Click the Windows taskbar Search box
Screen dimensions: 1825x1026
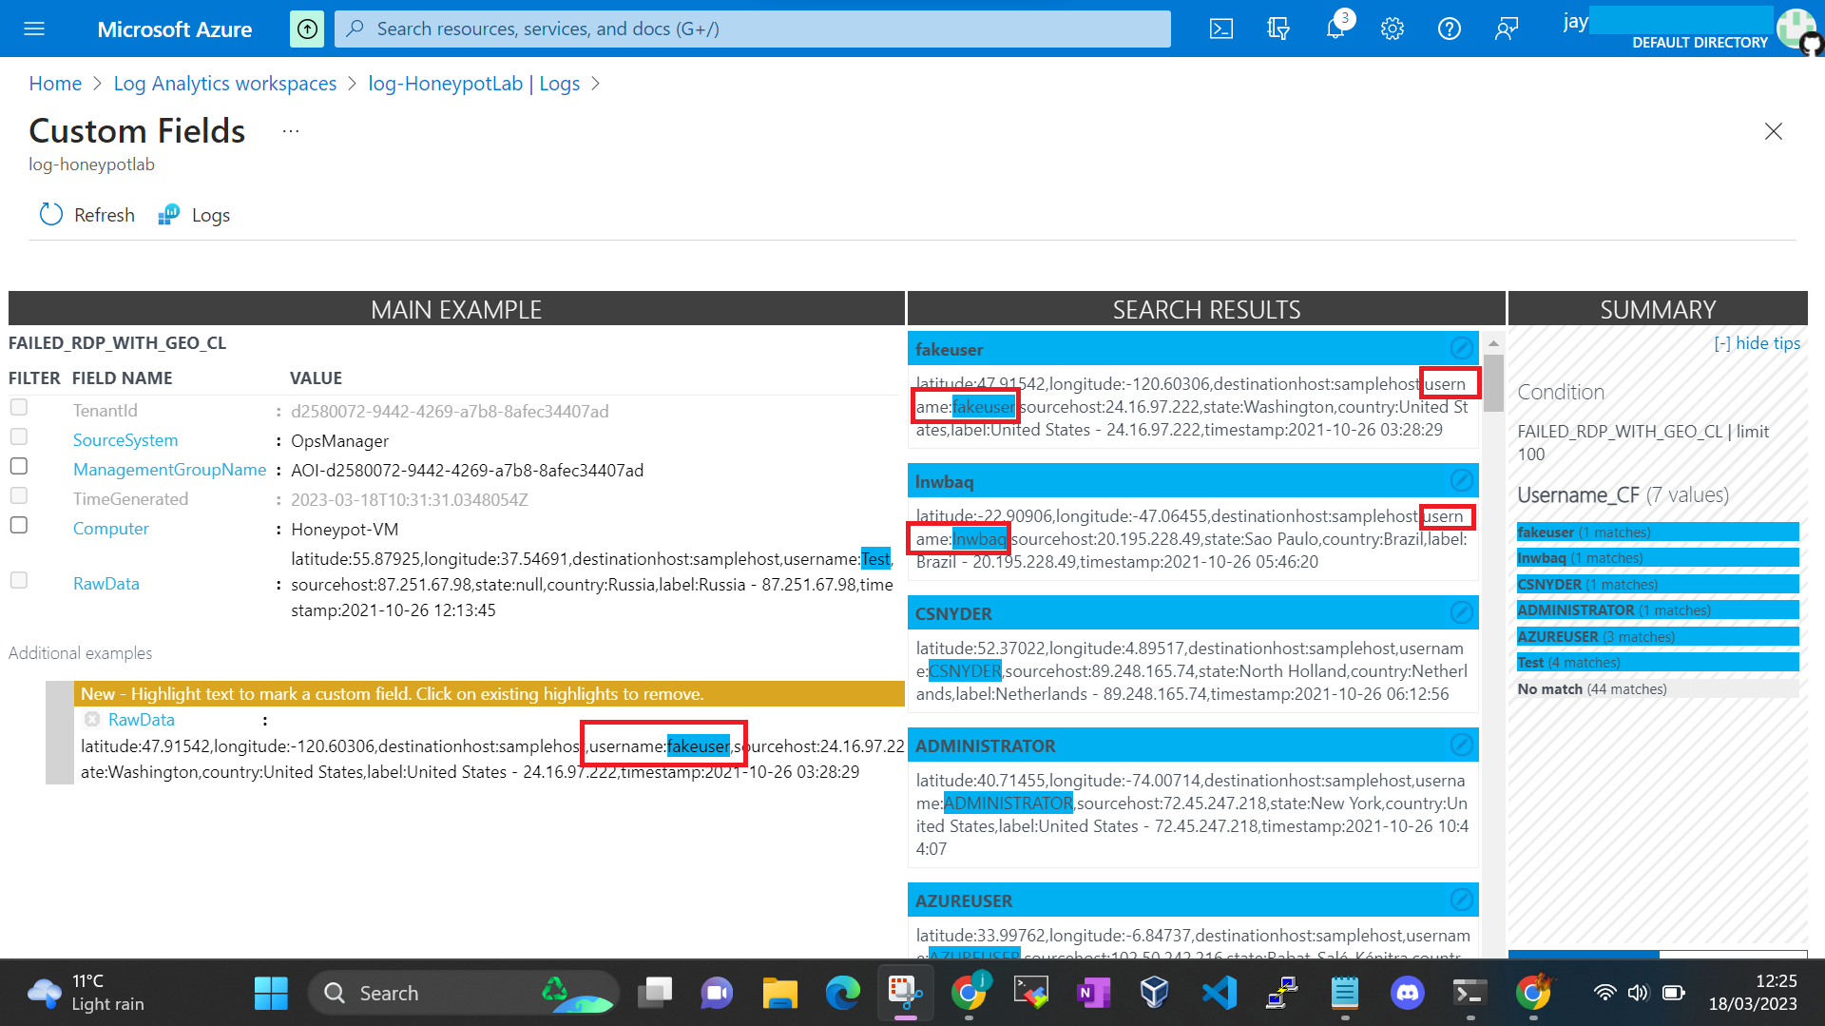coord(464,993)
